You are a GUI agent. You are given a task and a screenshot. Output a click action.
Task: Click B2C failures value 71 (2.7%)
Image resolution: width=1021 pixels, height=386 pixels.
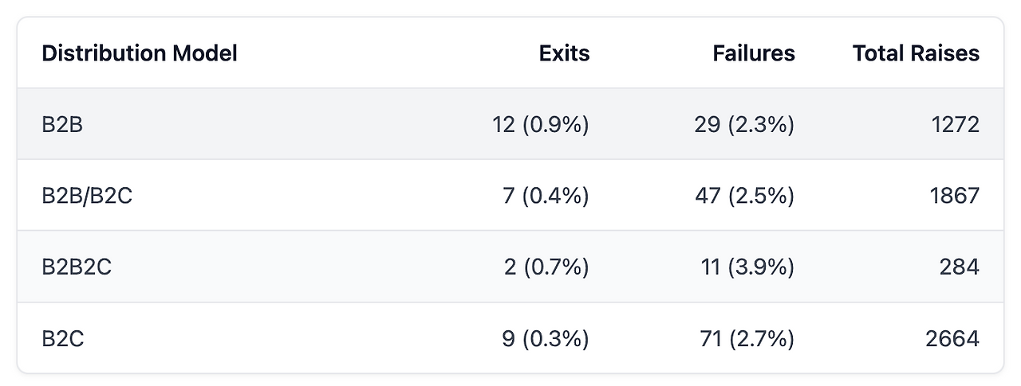747,338
